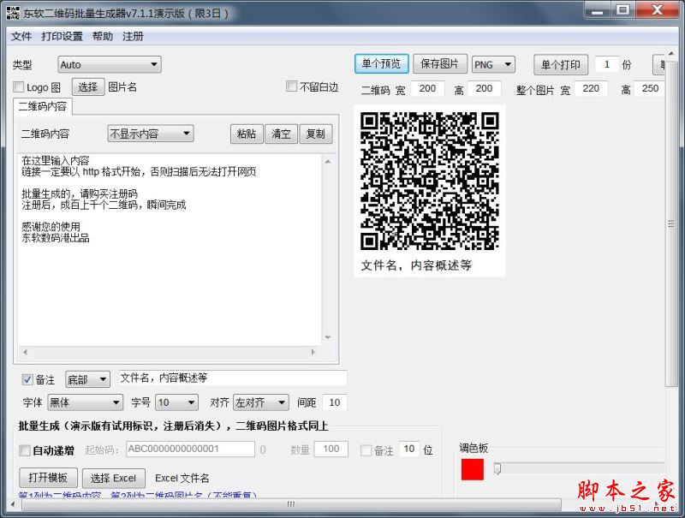Enable the 自动递增 checkbox
685x518 pixels.
tap(24, 450)
